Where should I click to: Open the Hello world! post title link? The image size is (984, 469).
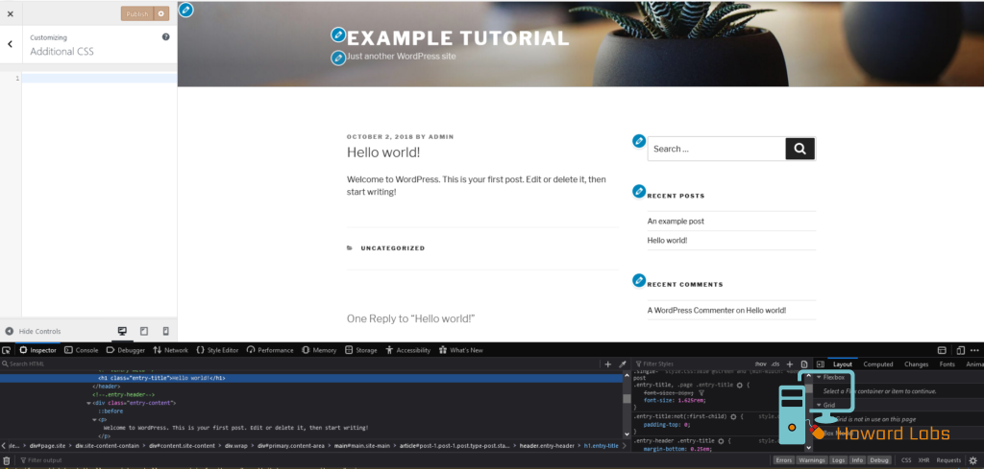tap(383, 152)
